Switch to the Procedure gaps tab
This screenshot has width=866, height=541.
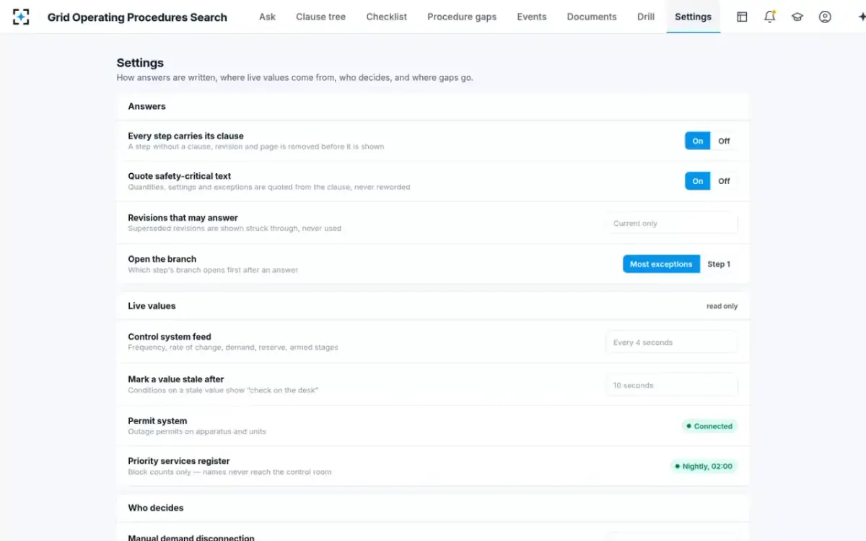462,17
